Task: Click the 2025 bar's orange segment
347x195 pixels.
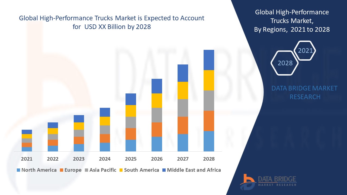Action: click(x=131, y=134)
